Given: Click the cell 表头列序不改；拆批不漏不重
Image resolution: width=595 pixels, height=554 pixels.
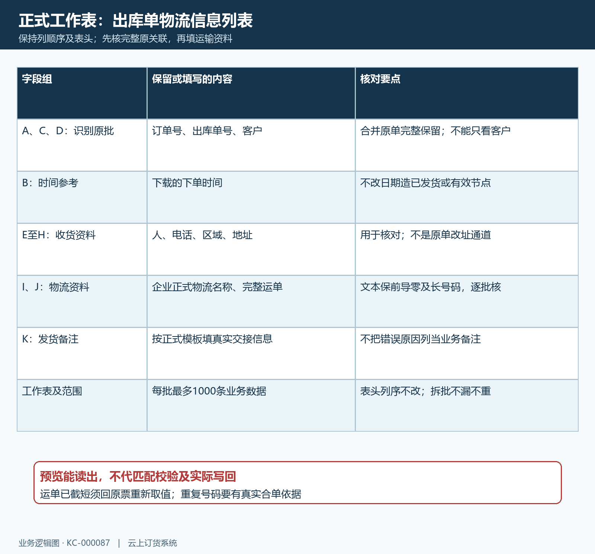Looking at the screenshot, I should click(467, 406).
